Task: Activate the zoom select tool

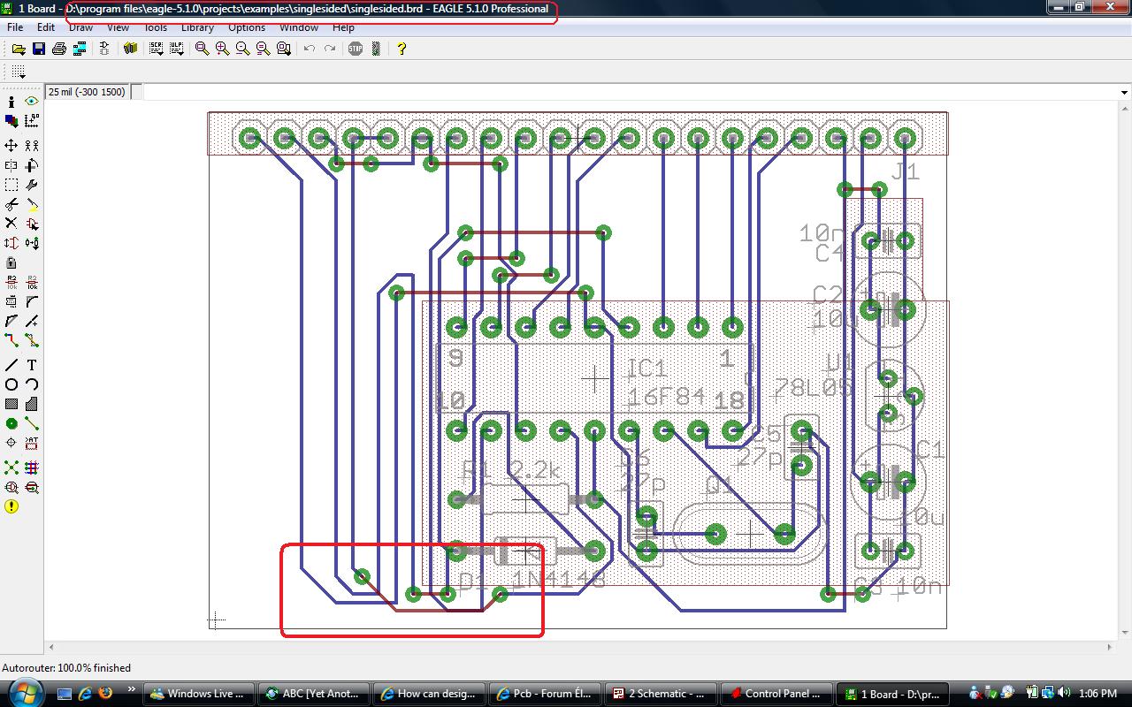Action: (284, 49)
